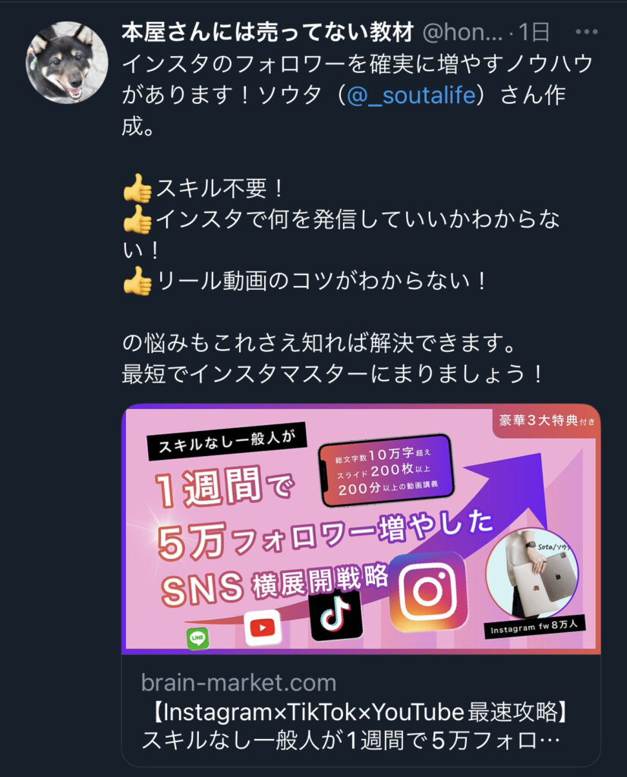Open the brain-market.com domain link
This screenshot has width=627, height=777.
coord(239,683)
